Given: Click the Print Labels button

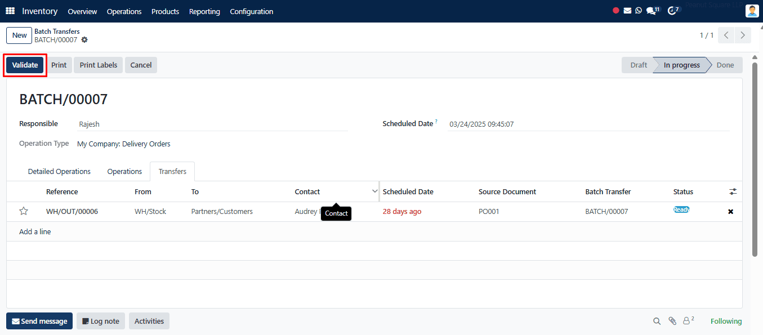Looking at the screenshot, I should [x=99, y=65].
